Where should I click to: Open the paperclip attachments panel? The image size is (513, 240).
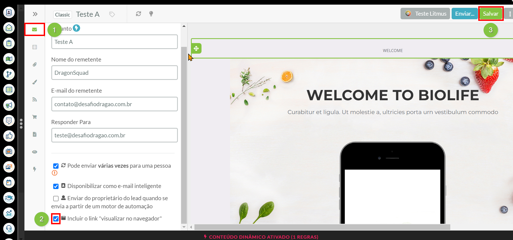click(34, 64)
